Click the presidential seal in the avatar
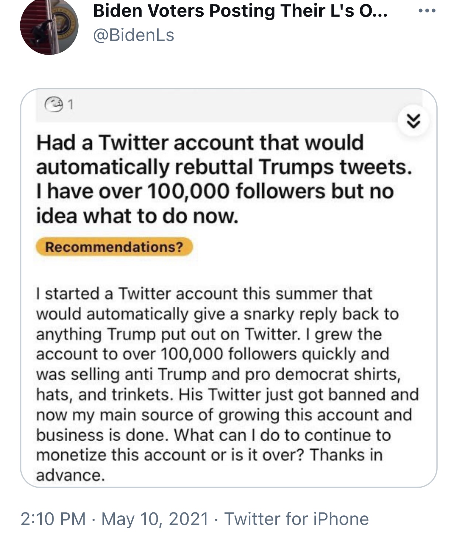Screen dimensions: 458x539 (65, 23)
